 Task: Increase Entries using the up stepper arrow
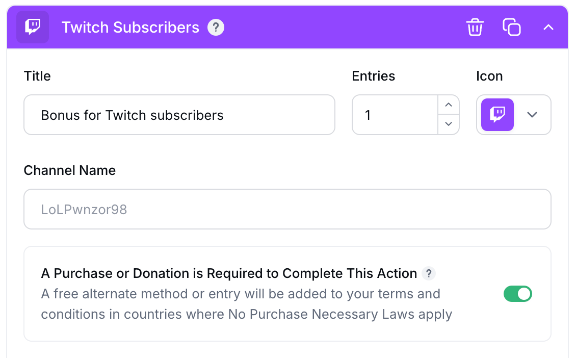click(x=449, y=105)
